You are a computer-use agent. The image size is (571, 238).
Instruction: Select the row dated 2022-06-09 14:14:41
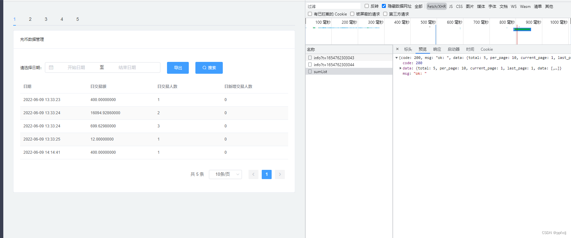pos(154,152)
